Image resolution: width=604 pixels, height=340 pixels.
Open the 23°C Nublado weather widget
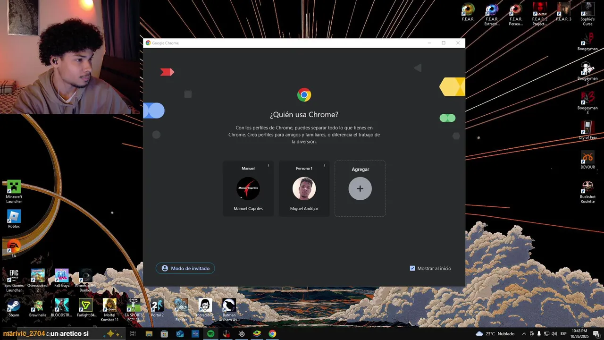point(495,334)
